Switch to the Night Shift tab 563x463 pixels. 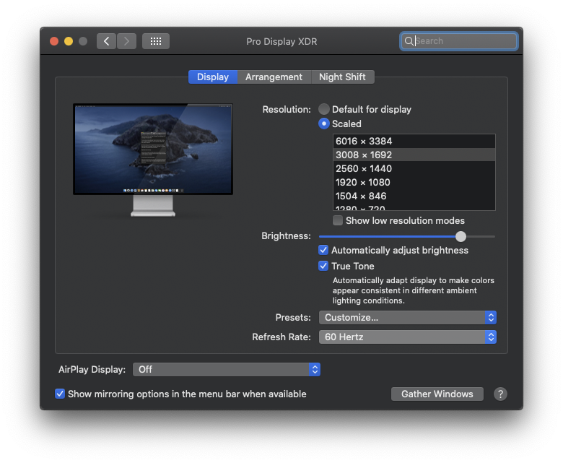pyautogui.click(x=343, y=77)
